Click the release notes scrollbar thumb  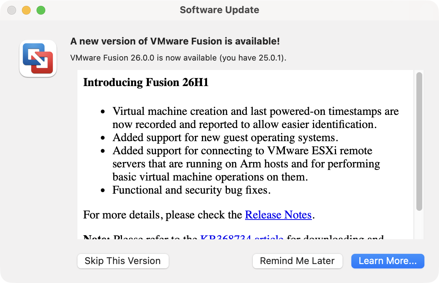click(419, 141)
